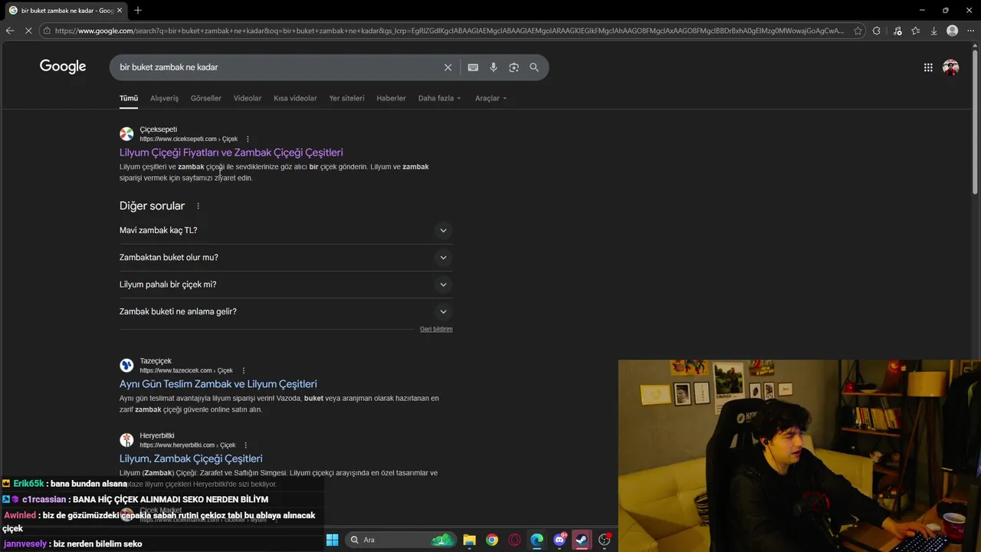Open the Daha fazla dropdown
Image resolution: width=981 pixels, height=552 pixels.
point(439,98)
